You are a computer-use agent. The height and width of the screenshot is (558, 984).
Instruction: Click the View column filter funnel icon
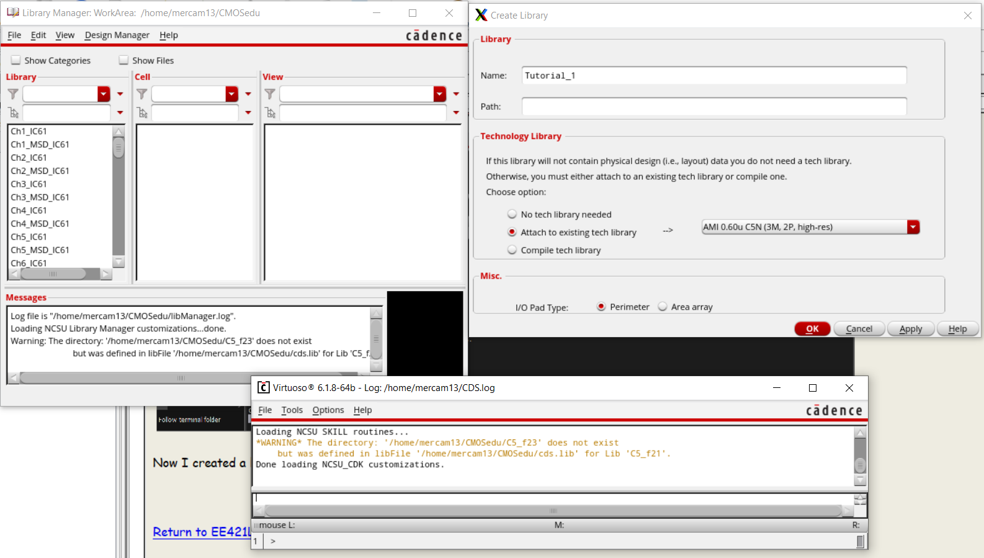(270, 94)
